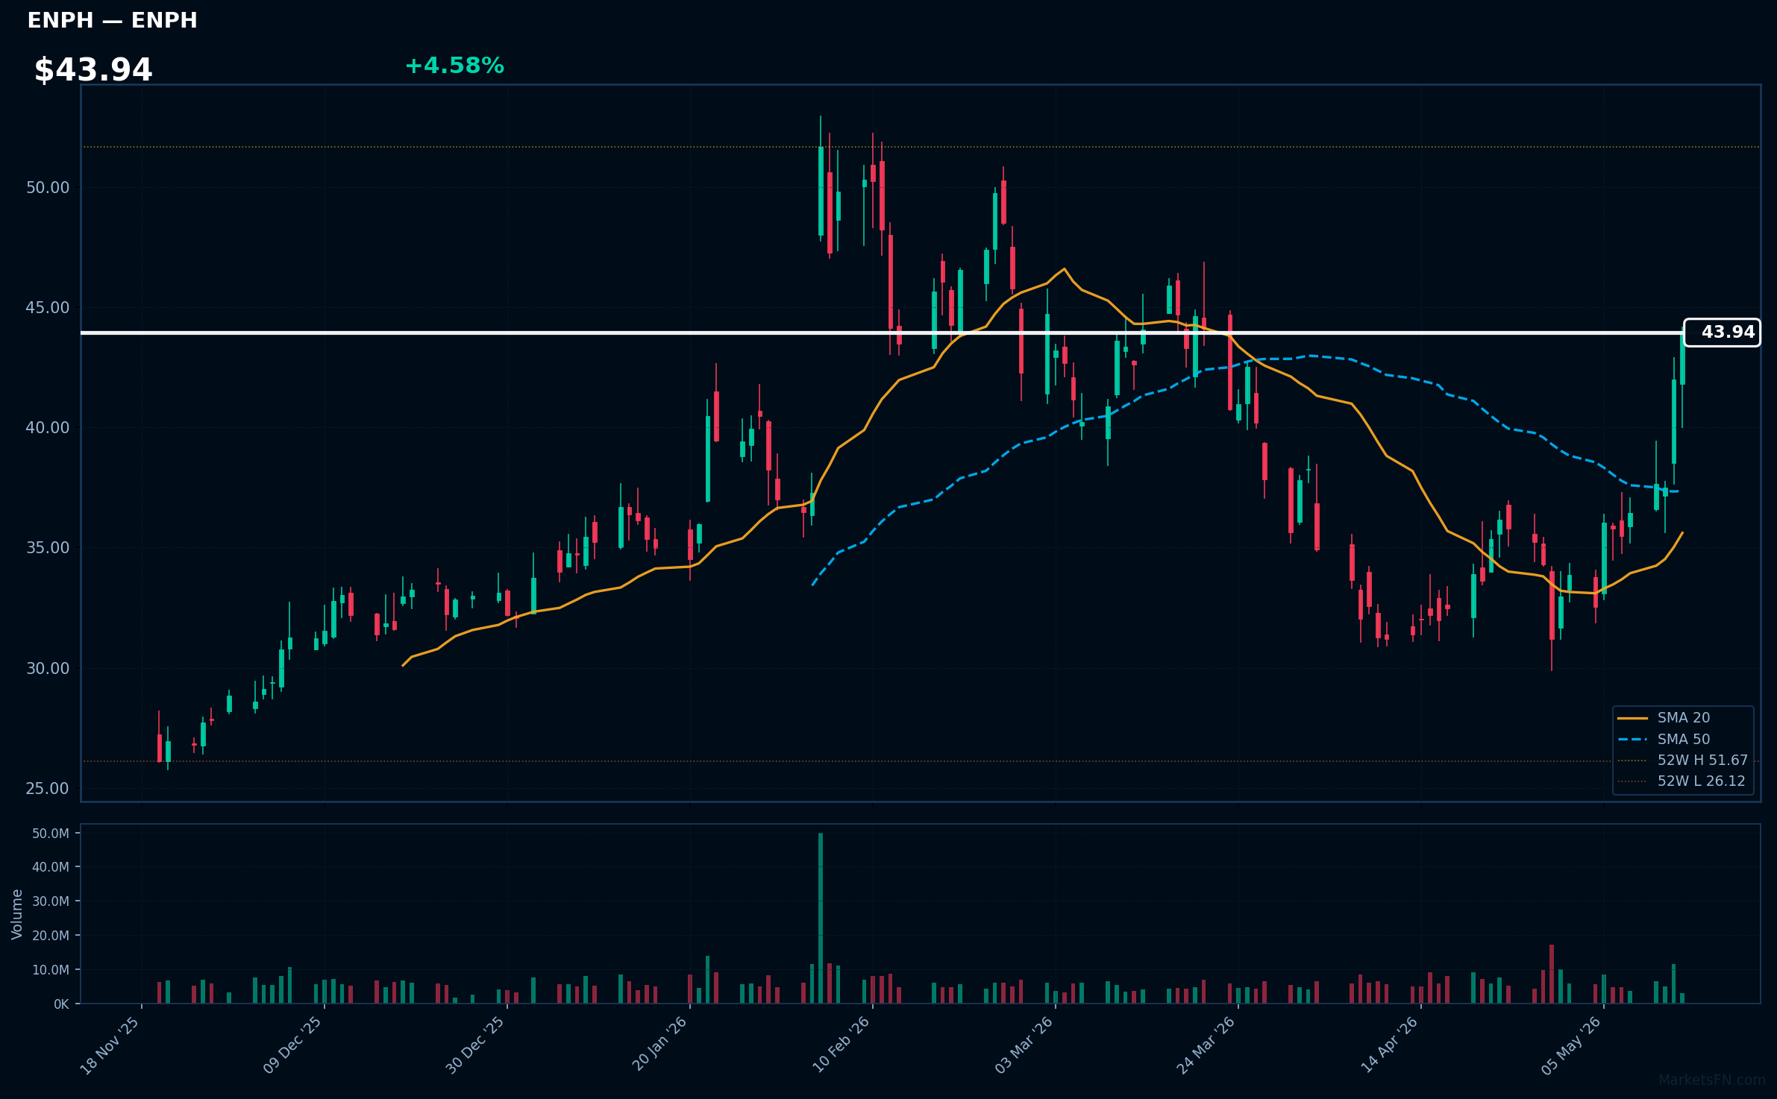Click the orange SMA 20 line sample in legend

point(1633,719)
